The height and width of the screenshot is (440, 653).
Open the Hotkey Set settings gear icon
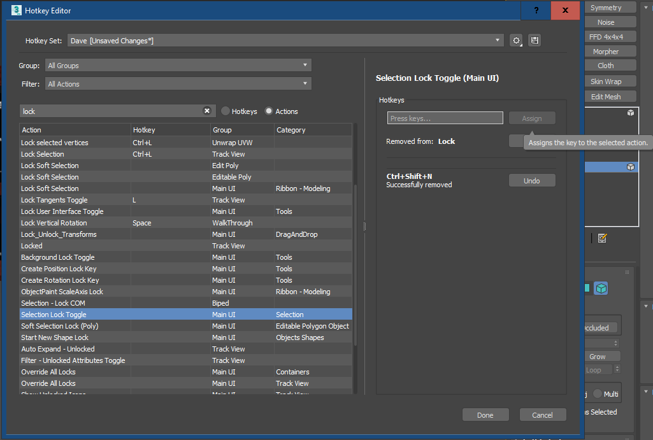coord(517,39)
